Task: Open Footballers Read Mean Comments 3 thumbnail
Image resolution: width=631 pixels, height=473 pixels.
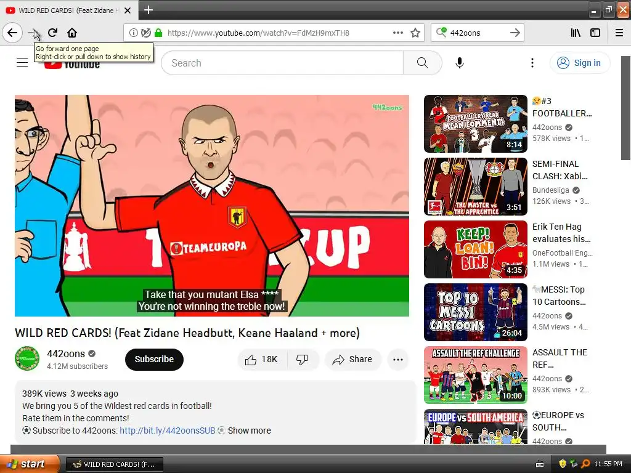Action: coord(475,124)
